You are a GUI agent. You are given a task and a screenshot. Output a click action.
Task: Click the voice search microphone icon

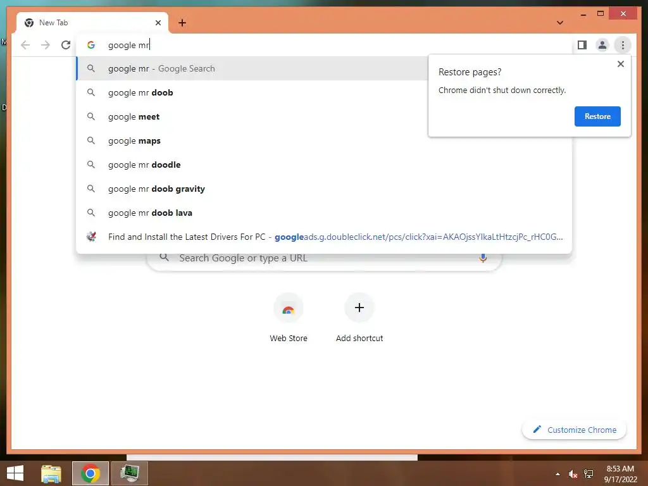[483, 258]
